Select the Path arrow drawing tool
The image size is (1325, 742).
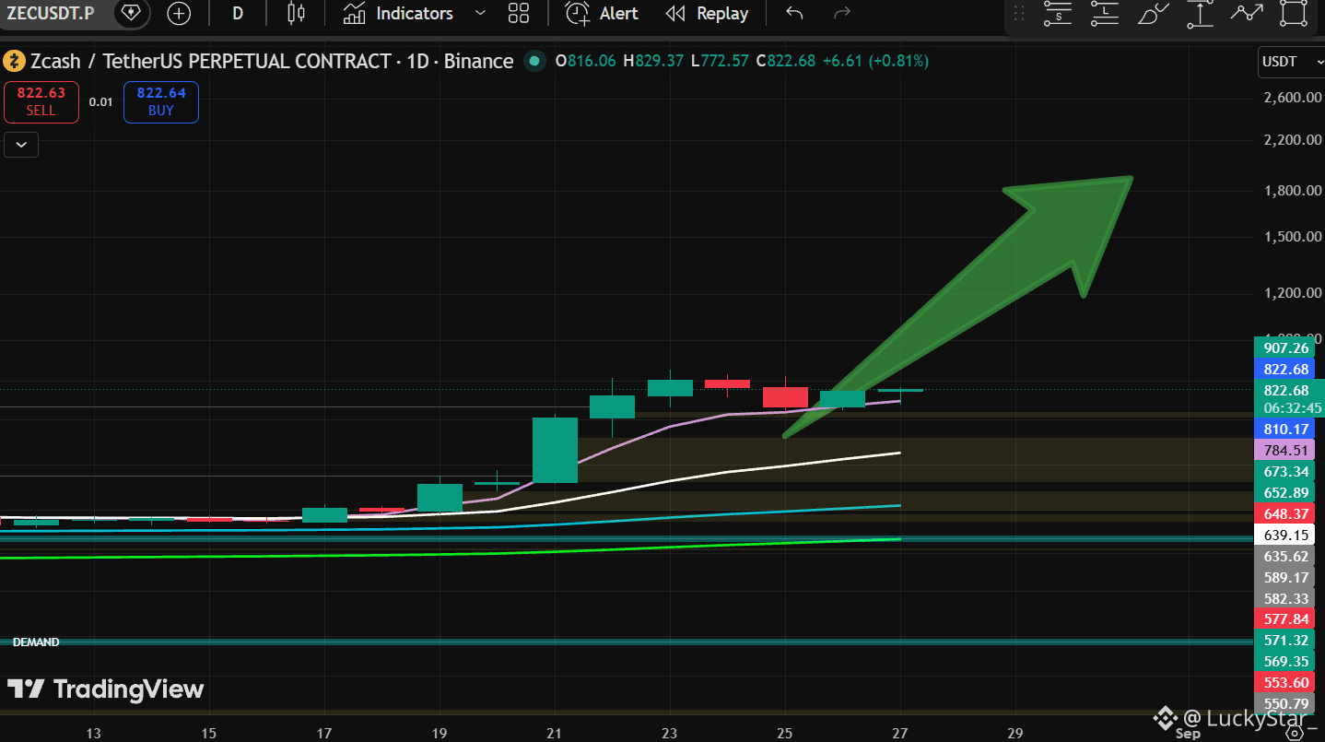(x=1247, y=13)
